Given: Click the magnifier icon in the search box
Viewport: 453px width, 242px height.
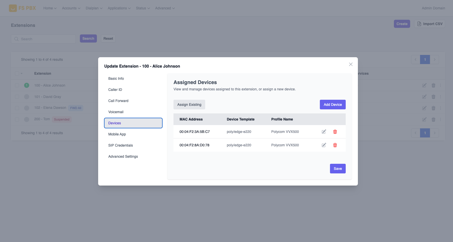Looking at the screenshot, I should 16,39.
